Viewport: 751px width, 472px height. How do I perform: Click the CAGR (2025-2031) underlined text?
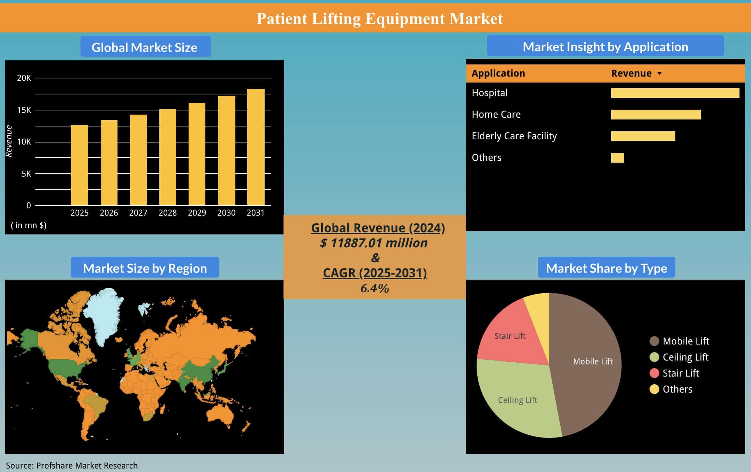[375, 273]
